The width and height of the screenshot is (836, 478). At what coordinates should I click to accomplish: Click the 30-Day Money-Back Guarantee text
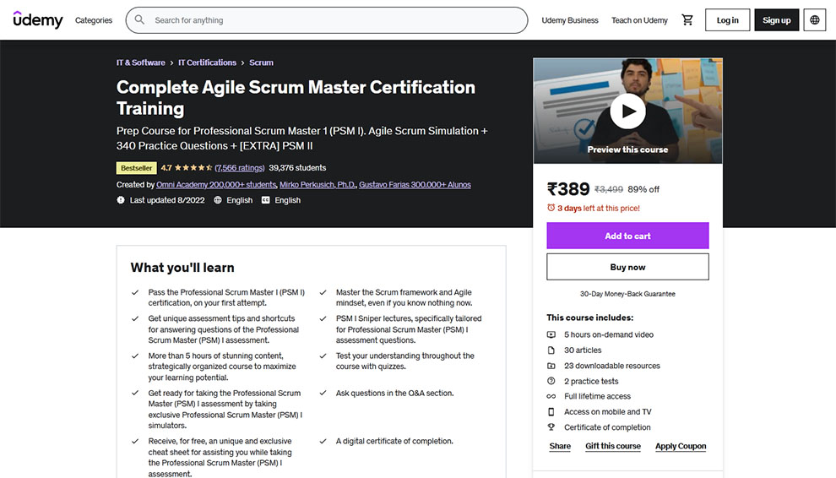coord(627,294)
